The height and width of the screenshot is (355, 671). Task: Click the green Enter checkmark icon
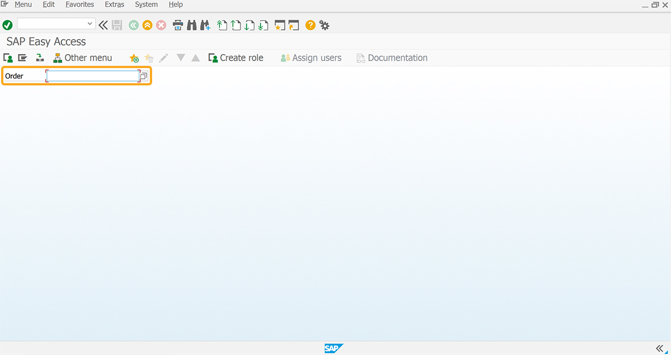[x=7, y=25]
